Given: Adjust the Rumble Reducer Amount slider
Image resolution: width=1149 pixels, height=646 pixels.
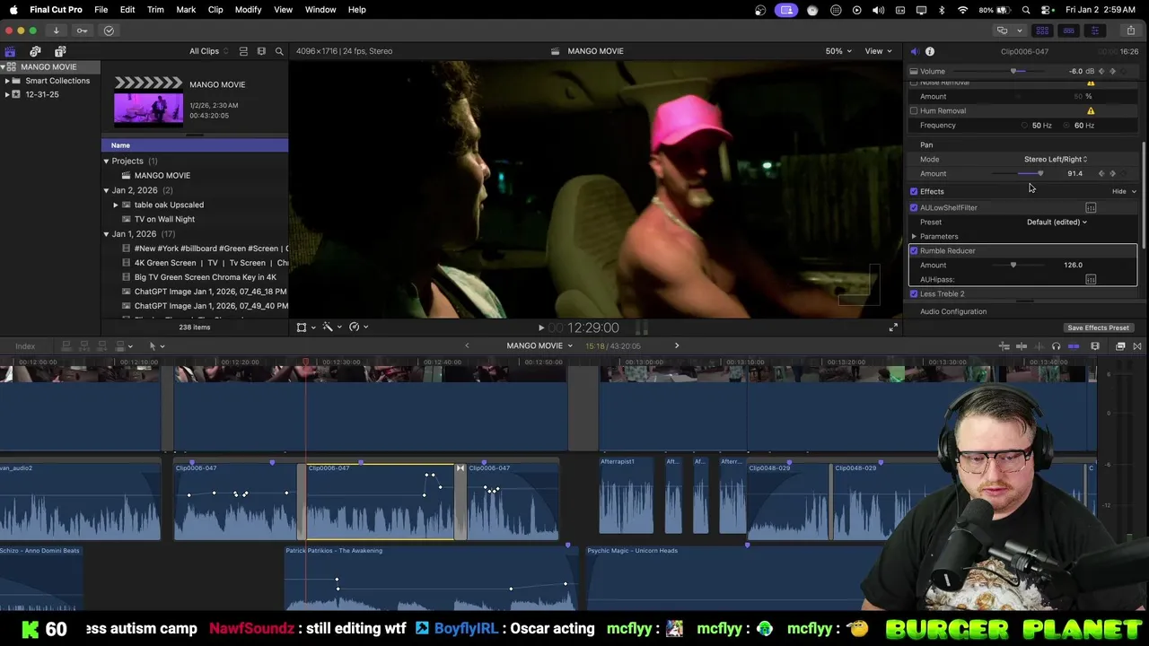Looking at the screenshot, I should coord(1013,265).
